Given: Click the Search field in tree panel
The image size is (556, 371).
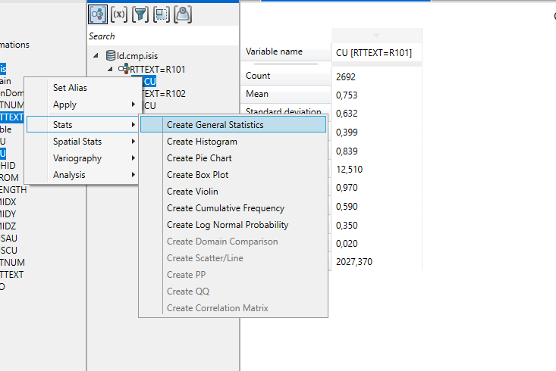Looking at the screenshot, I should pyautogui.click(x=163, y=36).
